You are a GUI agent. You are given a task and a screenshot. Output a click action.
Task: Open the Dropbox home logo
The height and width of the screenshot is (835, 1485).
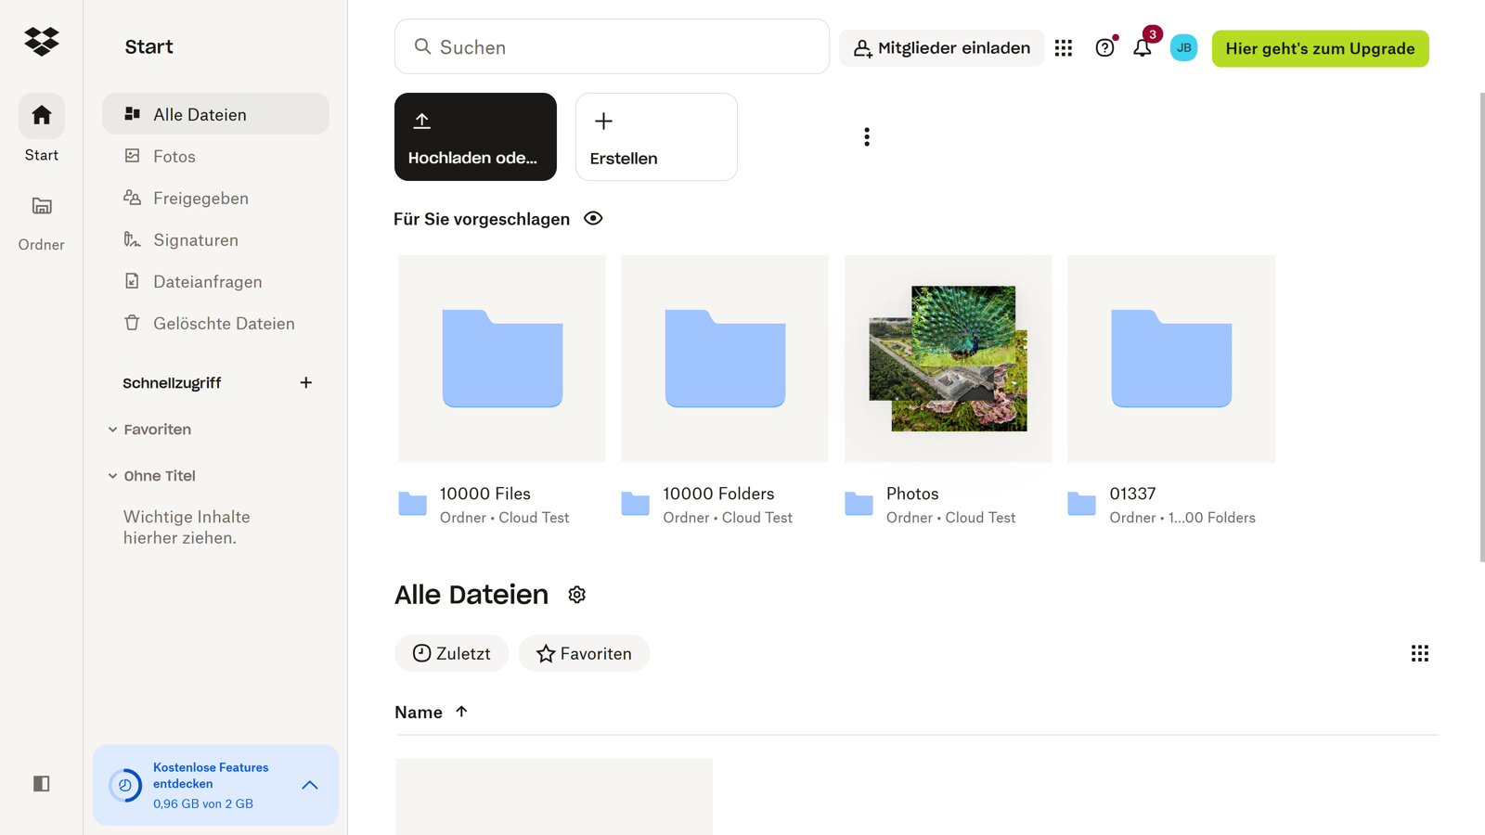[41, 41]
